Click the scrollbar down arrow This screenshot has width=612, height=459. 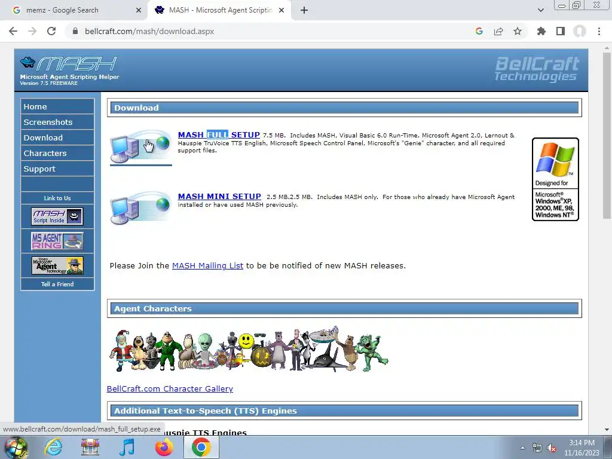coord(607,430)
